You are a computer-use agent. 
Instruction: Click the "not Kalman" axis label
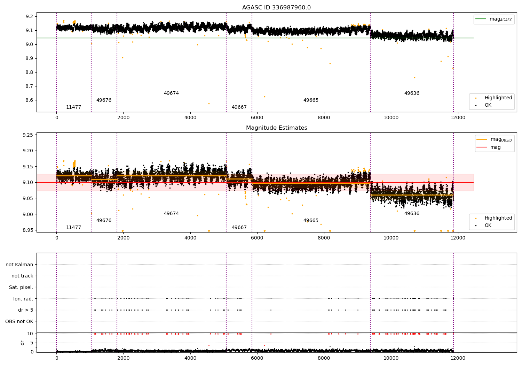tap(19, 265)
